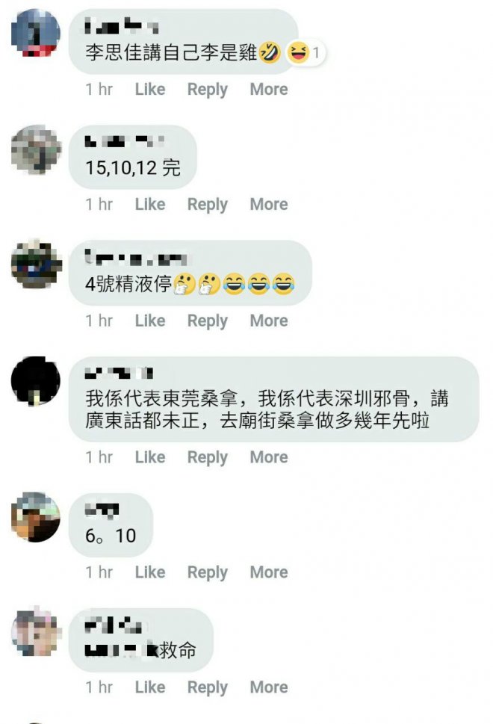The height and width of the screenshot is (724, 493).
Task: Open More options for the 李思佳 comment
Action: (x=269, y=89)
